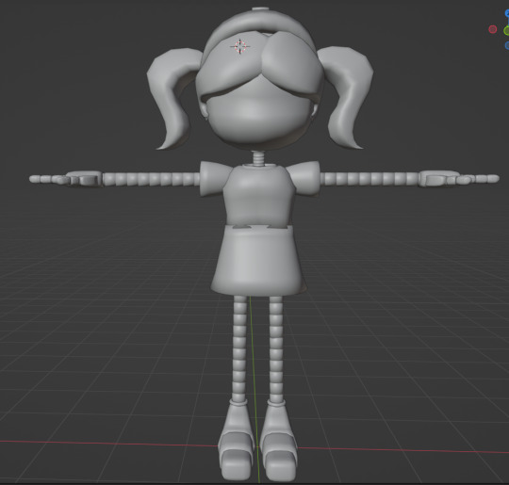Select the hair bangs covering the eyes
This screenshot has width=509, height=485.
tap(260, 65)
